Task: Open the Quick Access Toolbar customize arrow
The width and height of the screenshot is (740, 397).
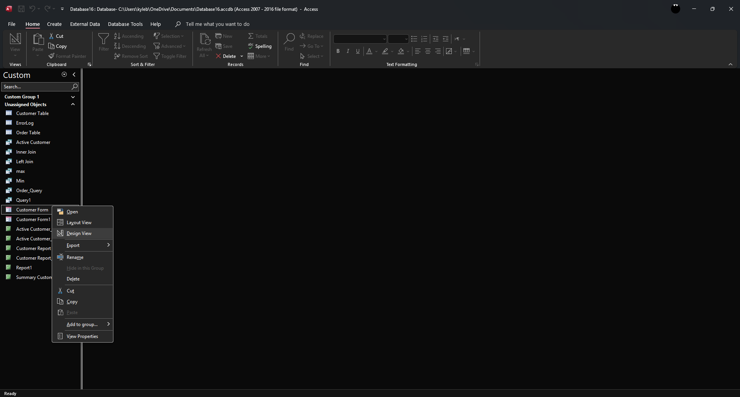Action: click(x=63, y=8)
